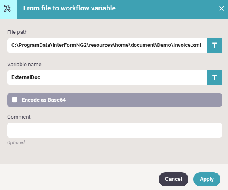The width and height of the screenshot is (228, 190).
Task: Click the Variable name label
Action: pyautogui.click(x=24, y=64)
